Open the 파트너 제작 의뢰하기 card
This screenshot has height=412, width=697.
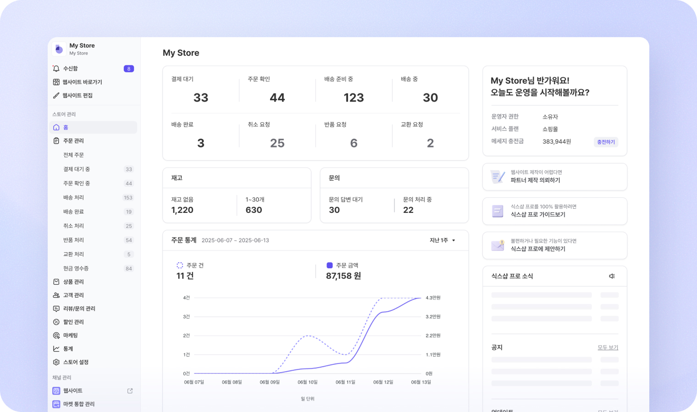click(x=554, y=177)
